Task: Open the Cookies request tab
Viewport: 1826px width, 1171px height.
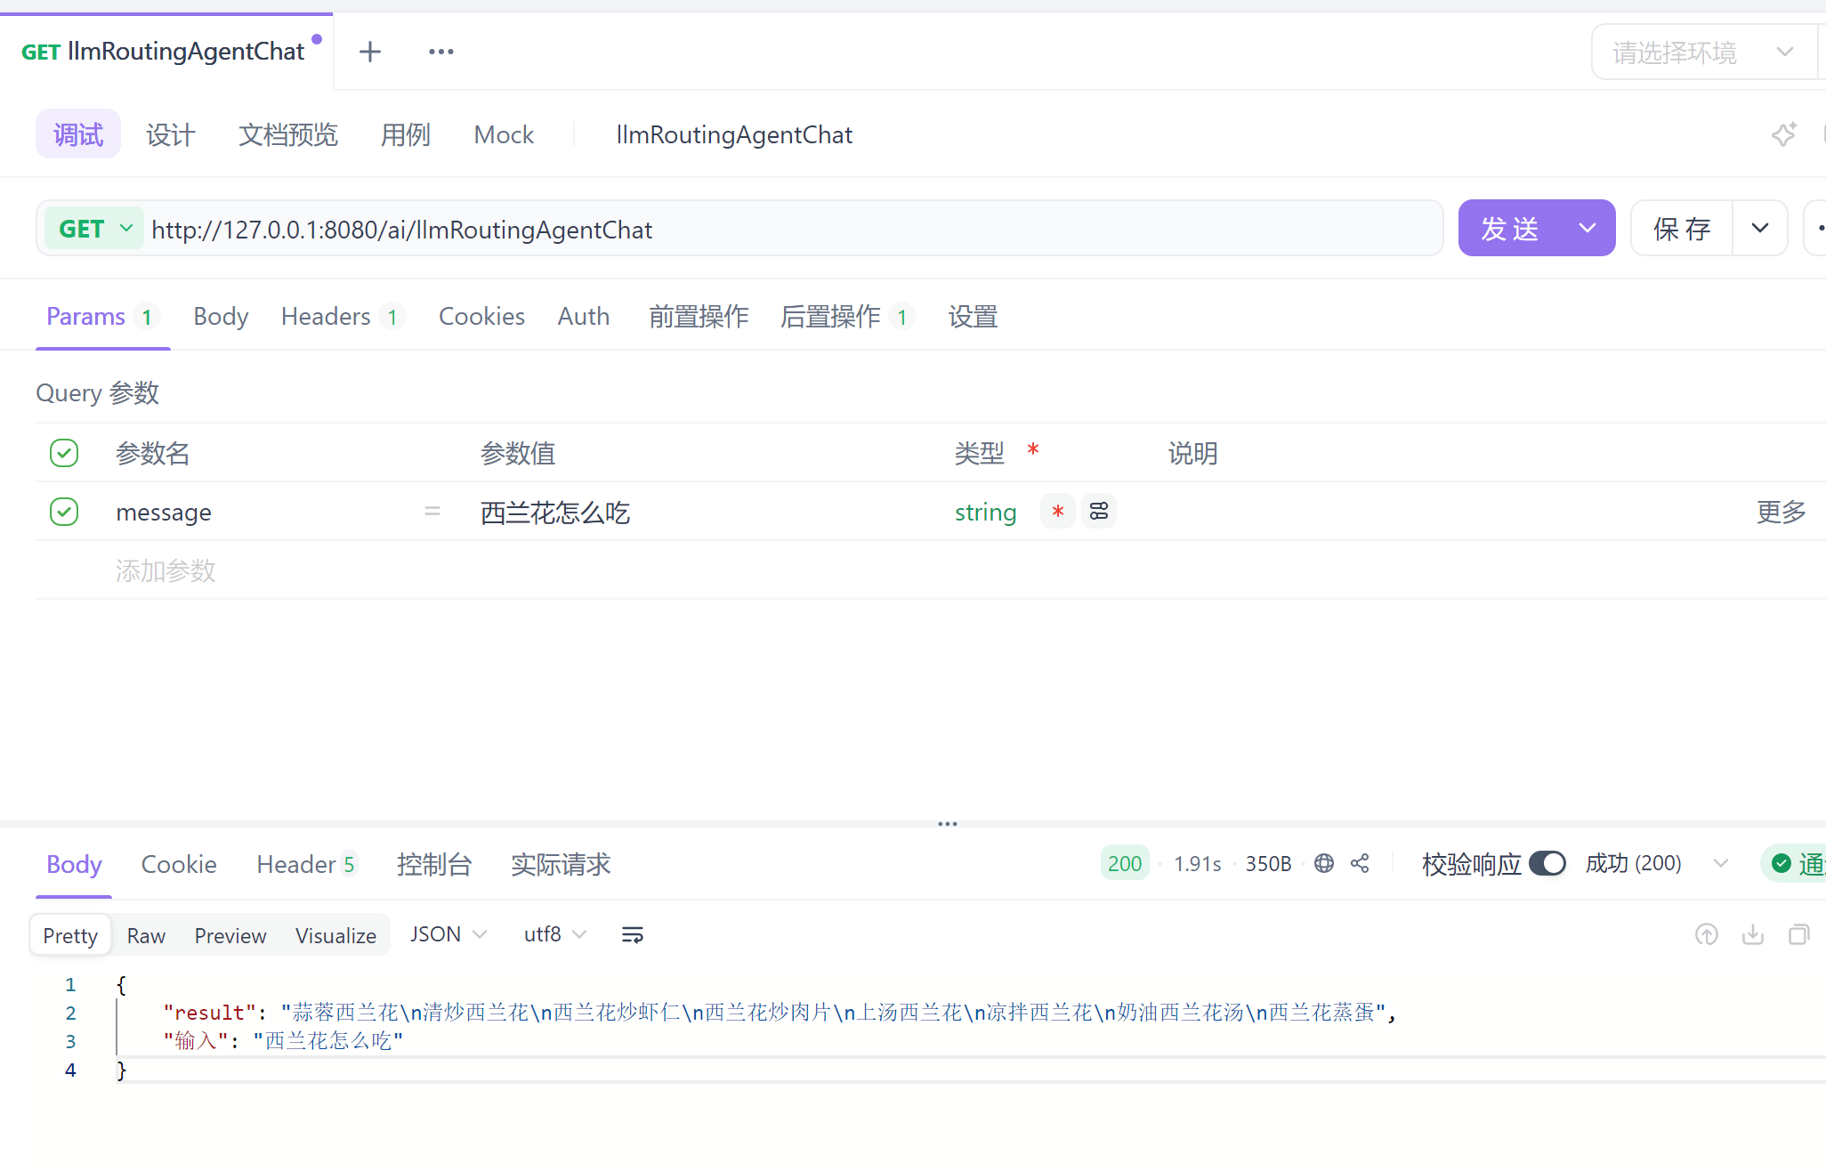Action: [x=481, y=317]
